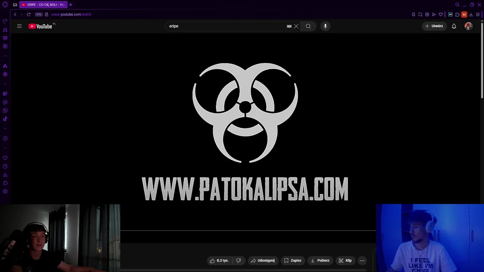
Task: Reload the current page
Action: 28,14
